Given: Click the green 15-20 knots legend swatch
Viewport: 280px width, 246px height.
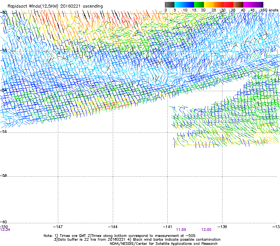Looking at the screenshot, I should click(x=199, y=5).
